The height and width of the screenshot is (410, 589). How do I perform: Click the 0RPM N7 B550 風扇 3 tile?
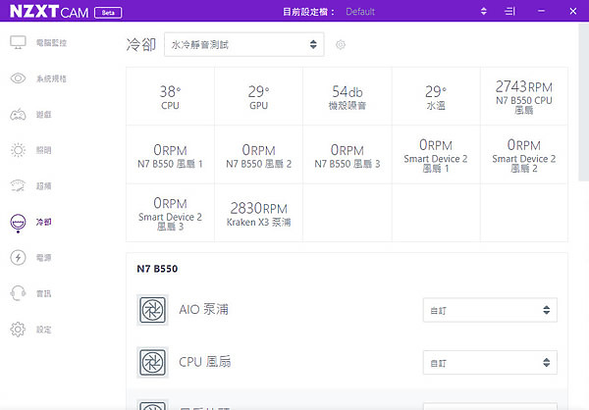[348, 155]
